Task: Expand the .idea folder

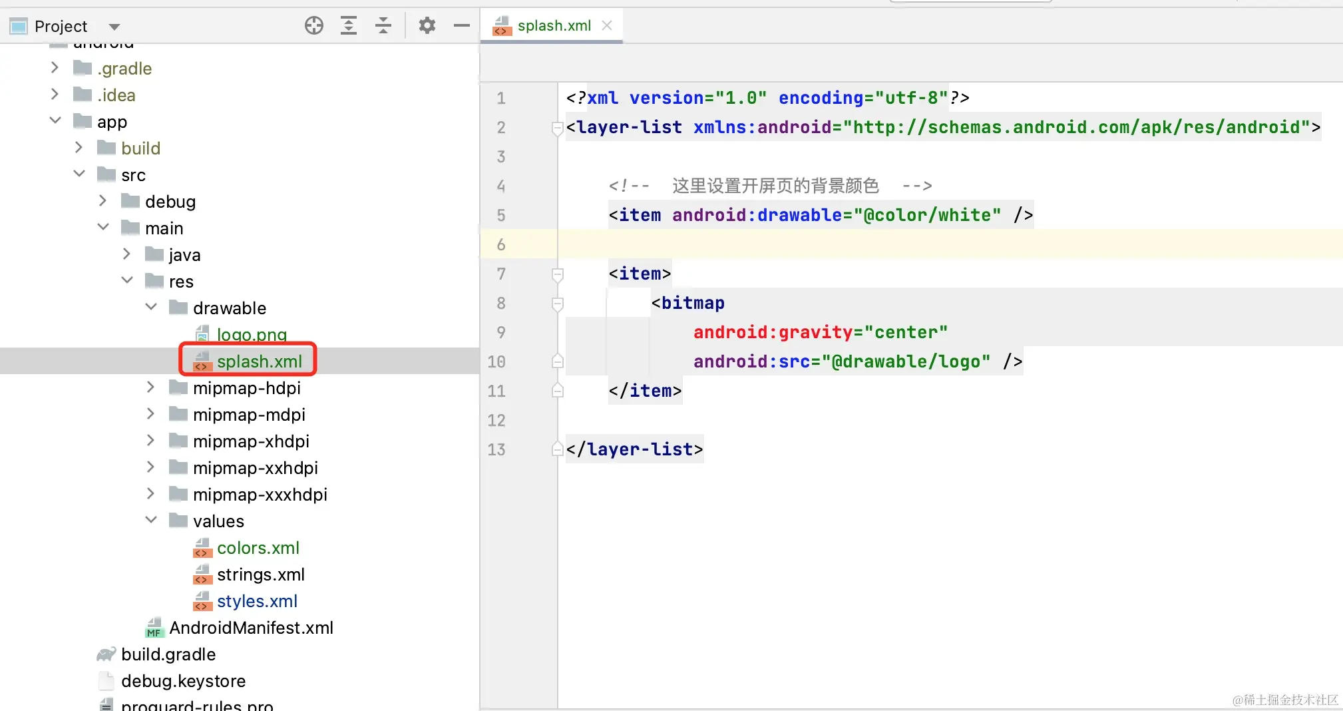Action: pos(55,95)
